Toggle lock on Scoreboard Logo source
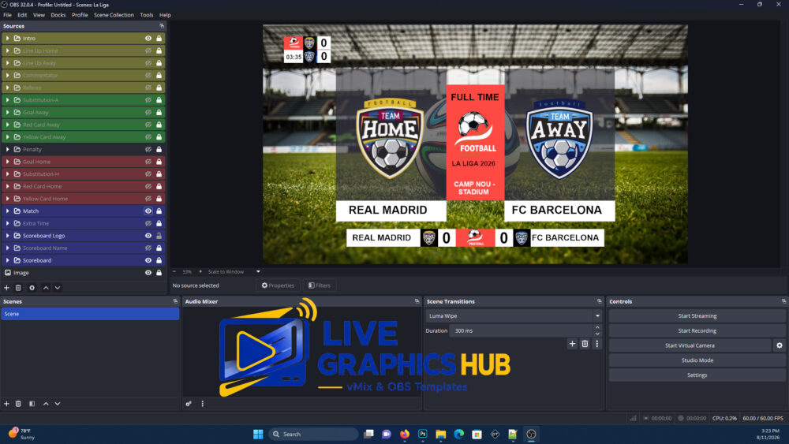 (159, 235)
